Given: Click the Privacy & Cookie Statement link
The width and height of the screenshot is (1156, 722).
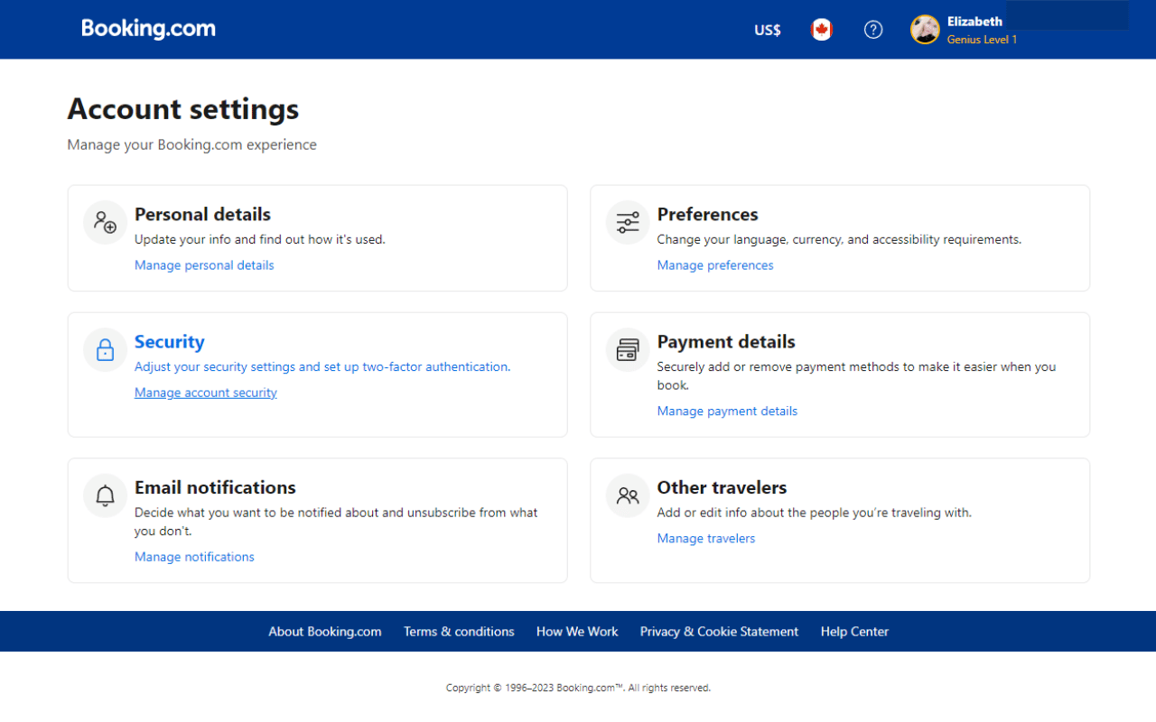Looking at the screenshot, I should [719, 631].
